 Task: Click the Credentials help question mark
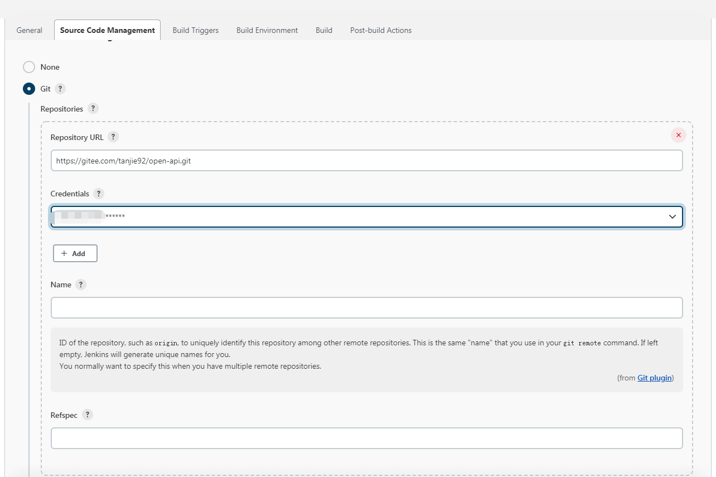99,194
